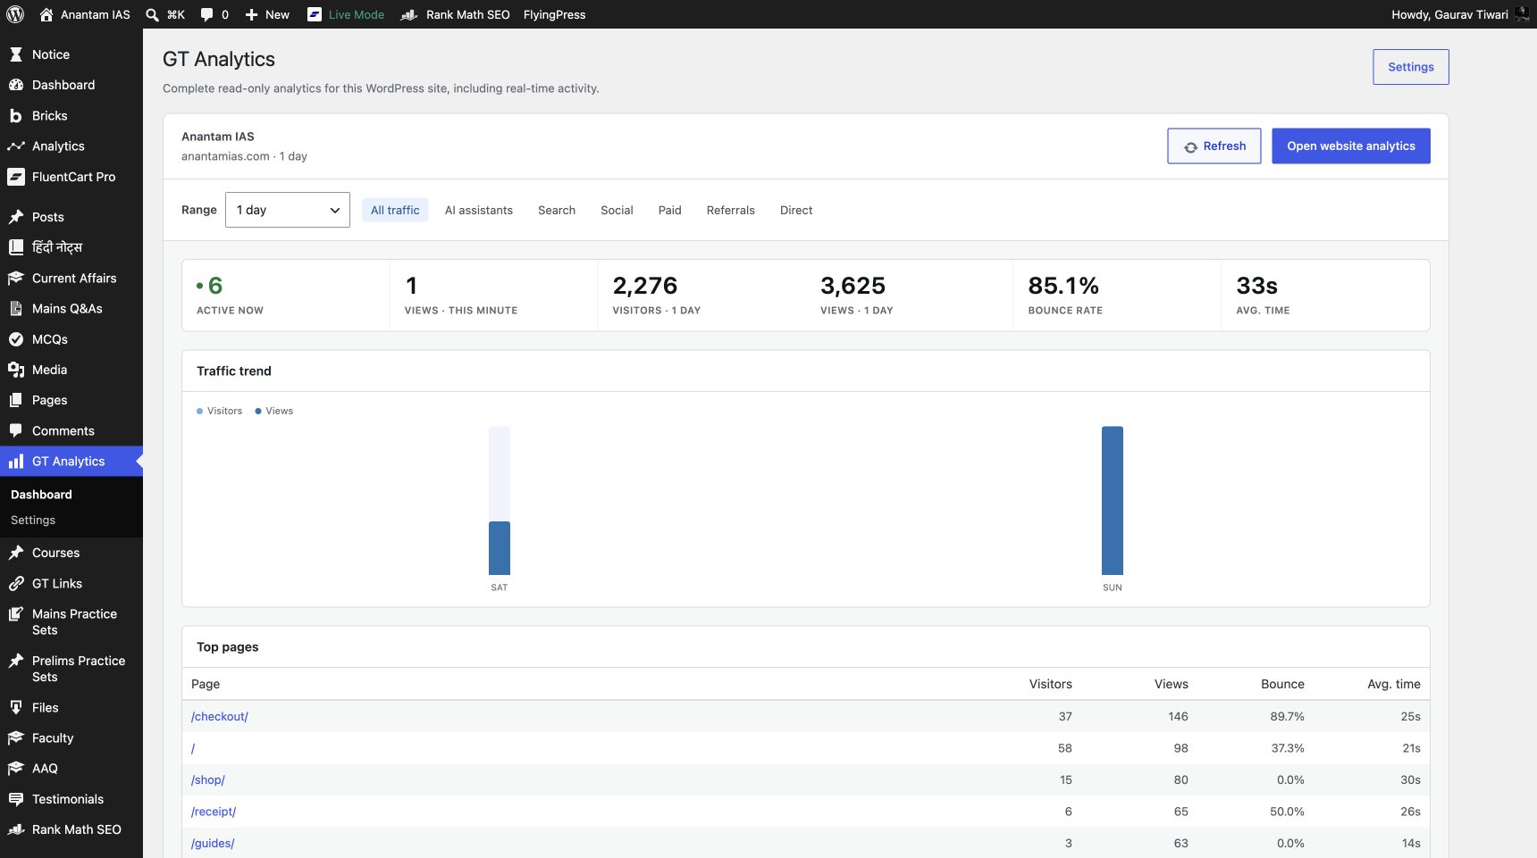This screenshot has width=1537, height=858.
Task: Click the Mains Practice Sets edit icon
Action: (15, 614)
